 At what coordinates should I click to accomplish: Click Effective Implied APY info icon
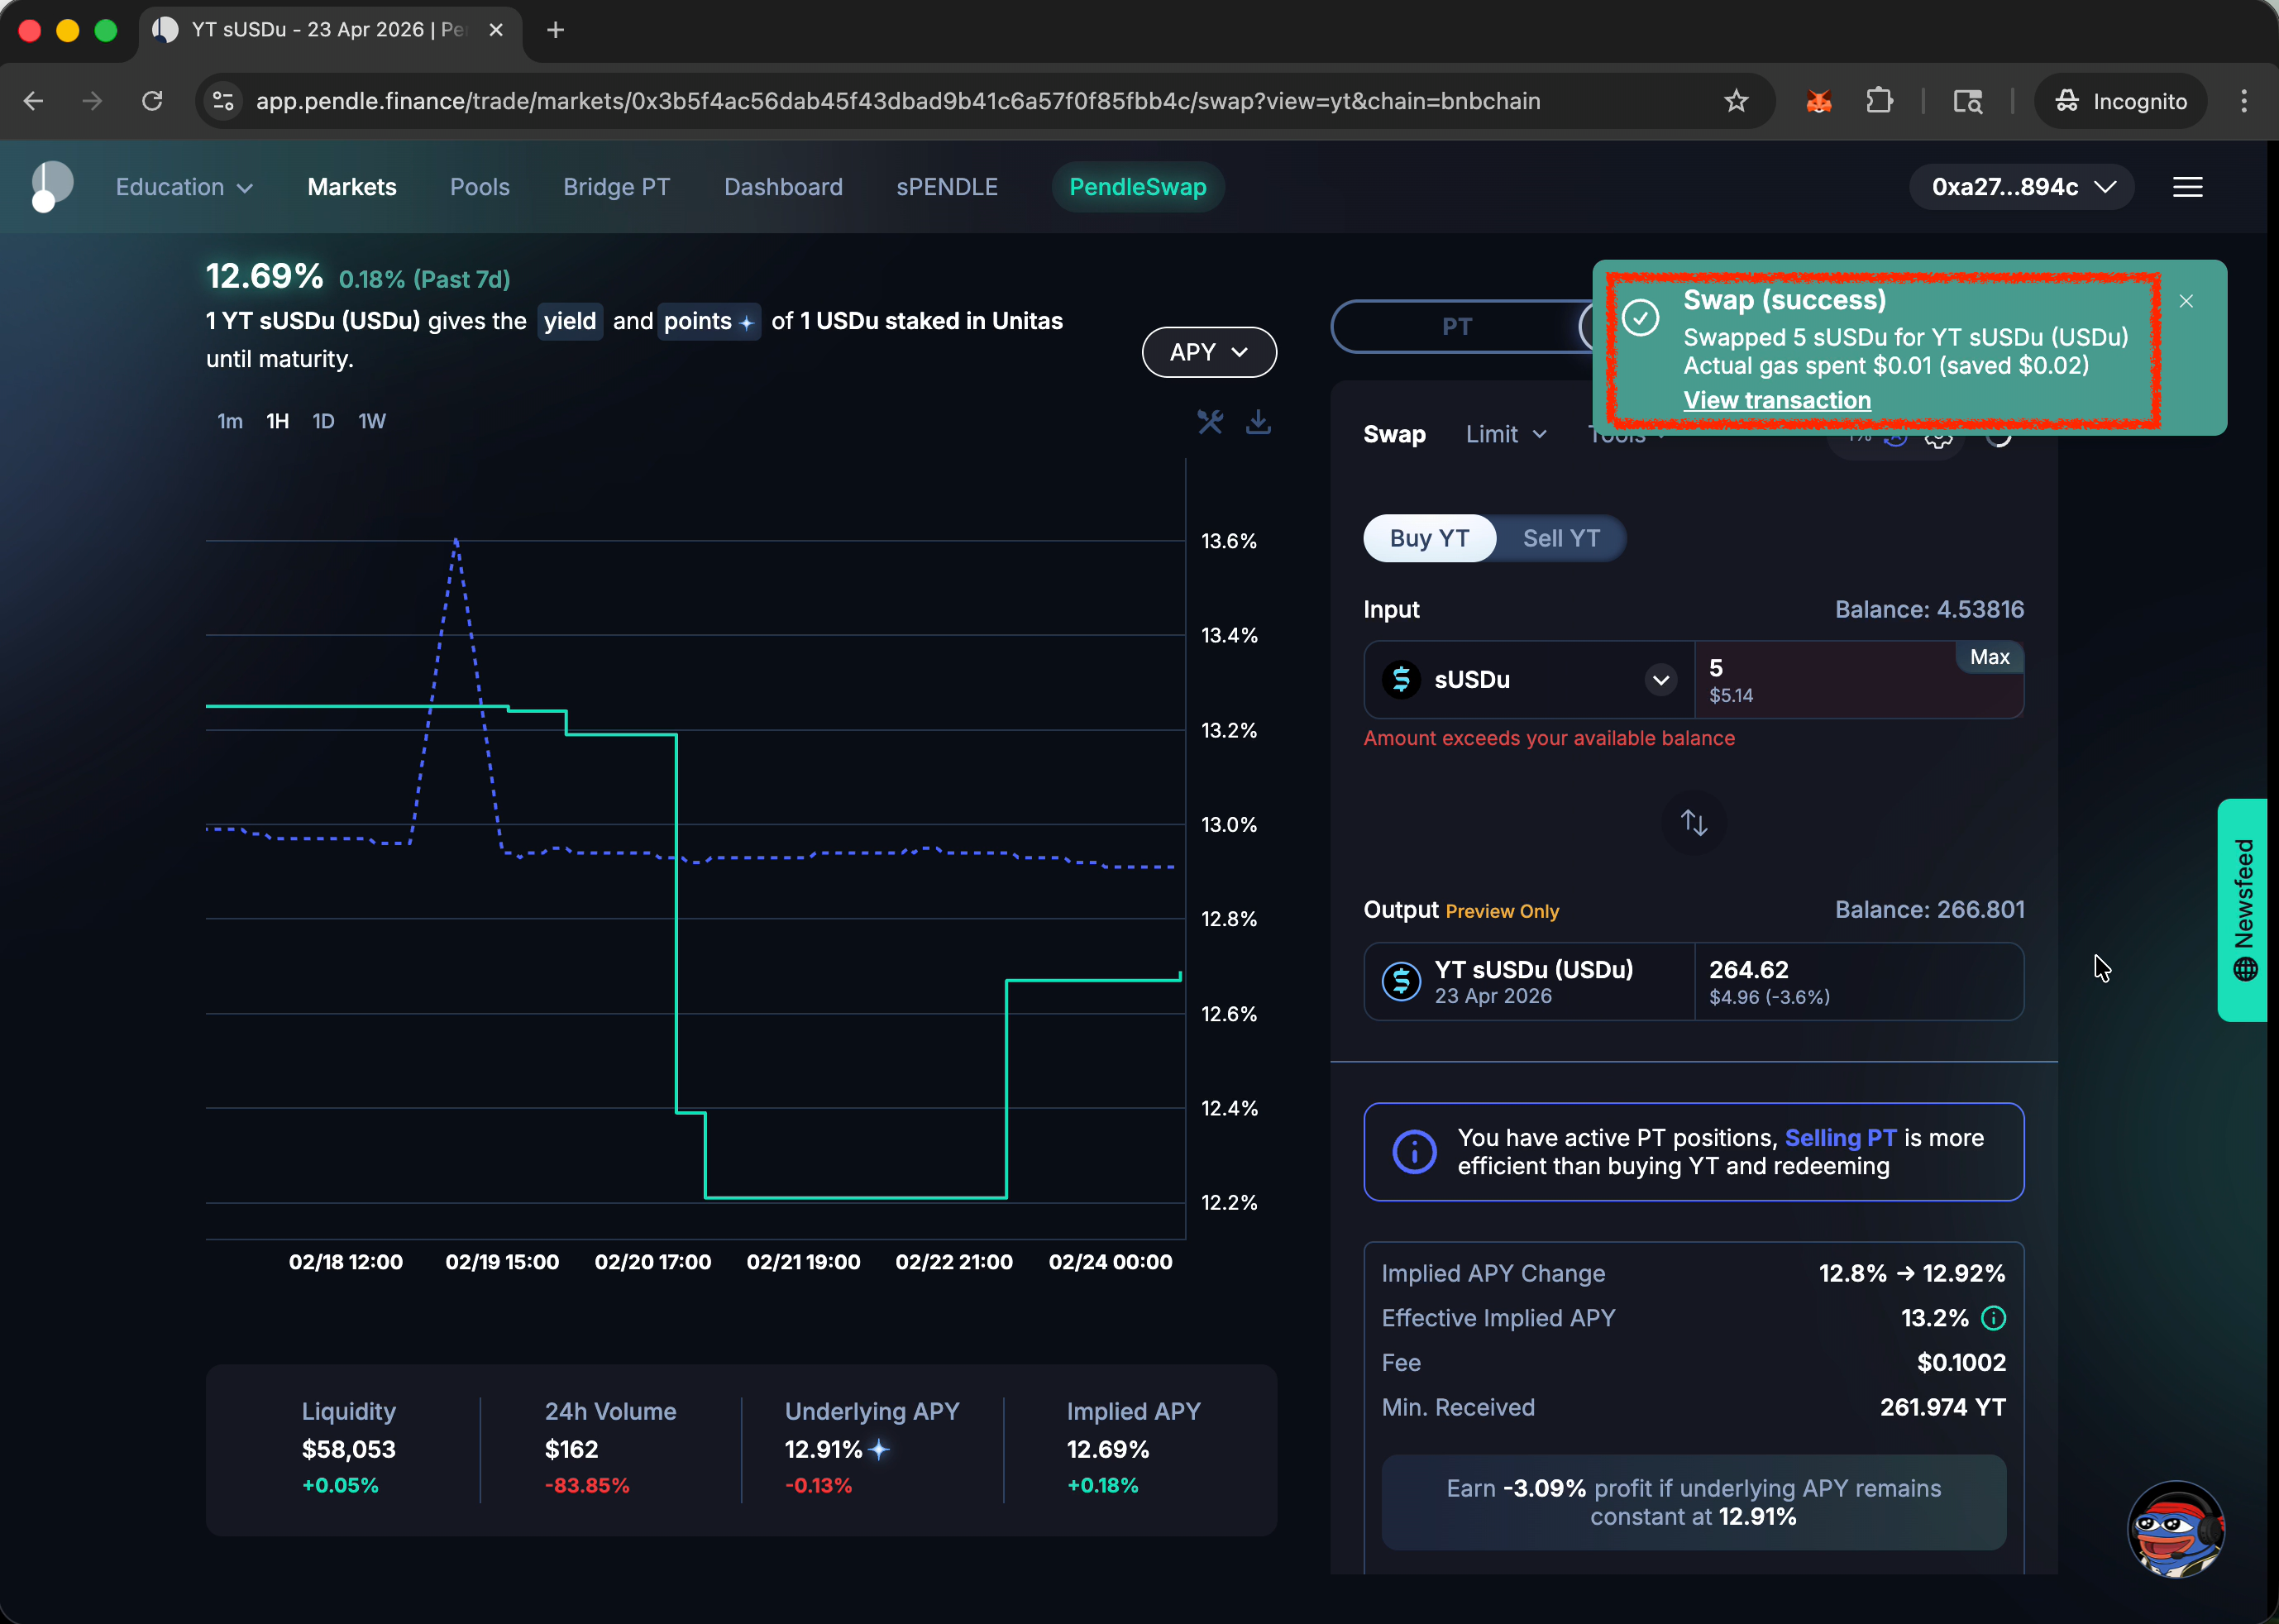[1993, 1318]
